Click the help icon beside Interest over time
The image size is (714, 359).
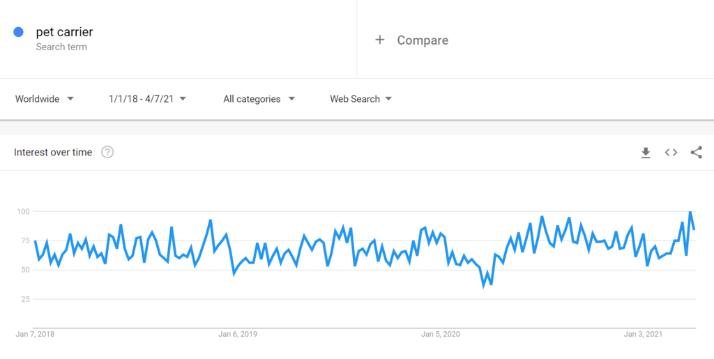[x=107, y=152]
